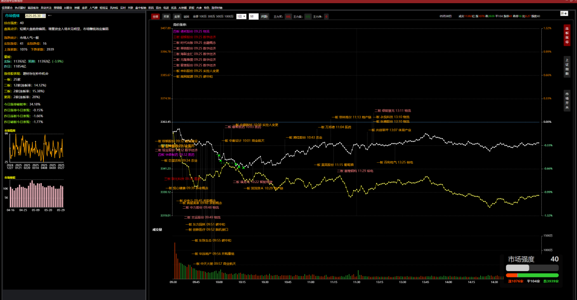Click the back arrow beside the date
Viewport: 577px width, 300px height.
point(50,15)
